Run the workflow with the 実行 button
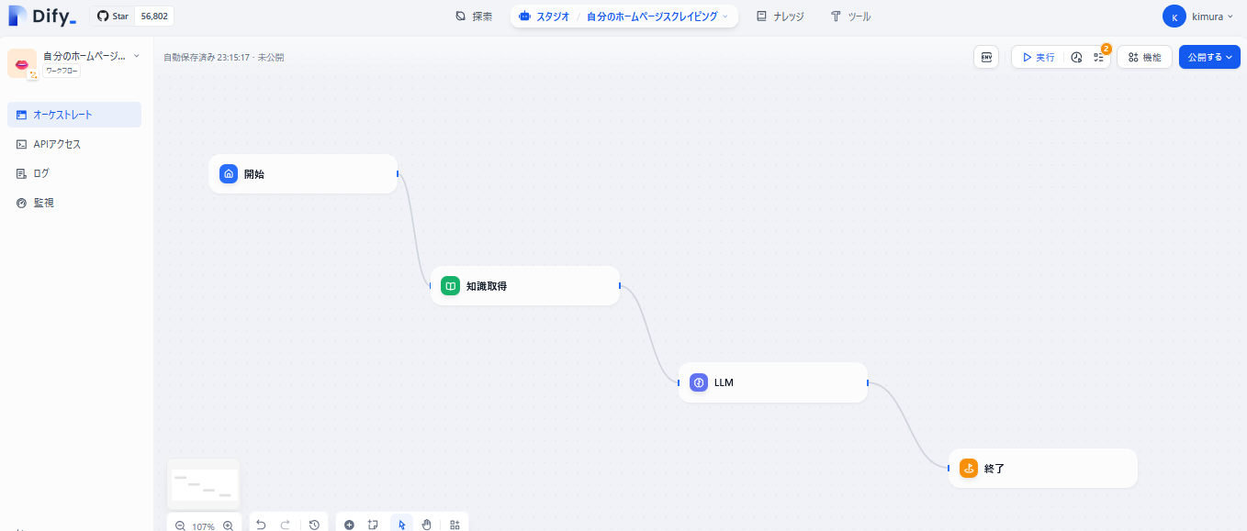This screenshot has height=531, width=1247. (x=1038, y=57)
